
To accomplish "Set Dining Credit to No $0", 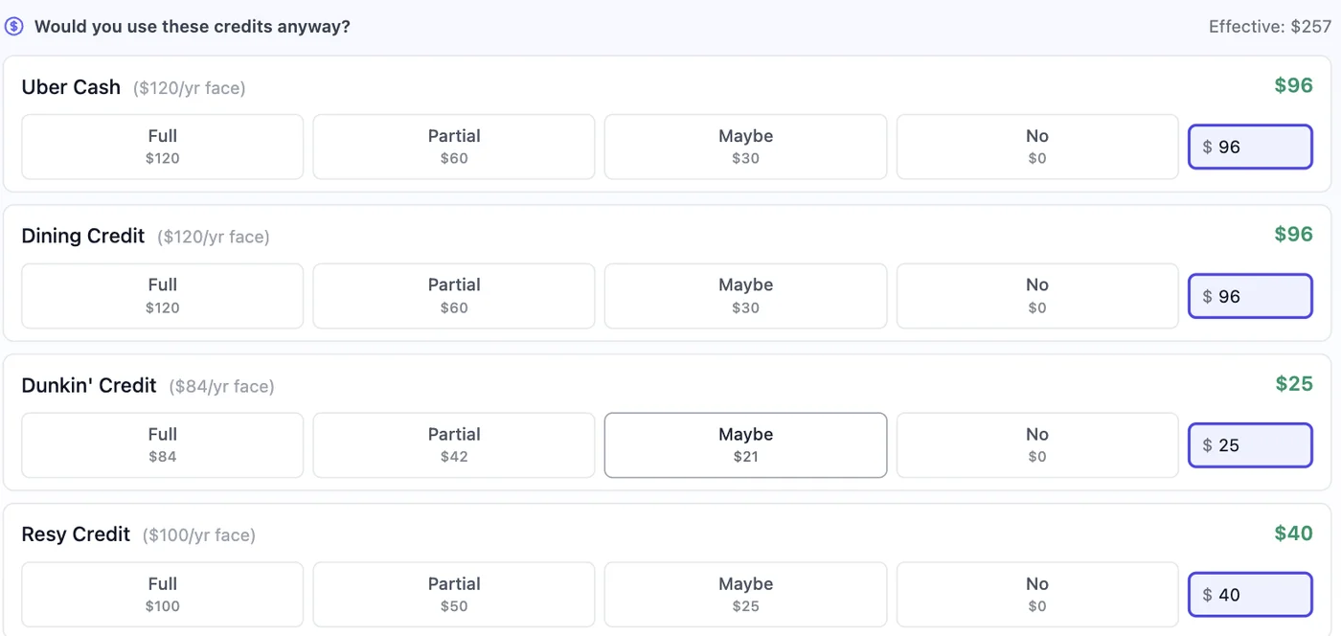I will 1037,296.
